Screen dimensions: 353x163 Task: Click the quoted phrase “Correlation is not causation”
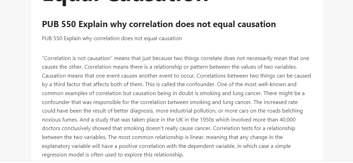(77, 58)
